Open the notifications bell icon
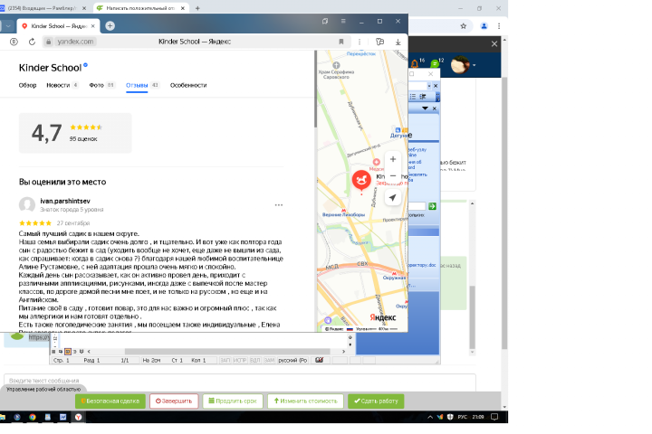The image size is (652, 434). [x=415, y=63]
